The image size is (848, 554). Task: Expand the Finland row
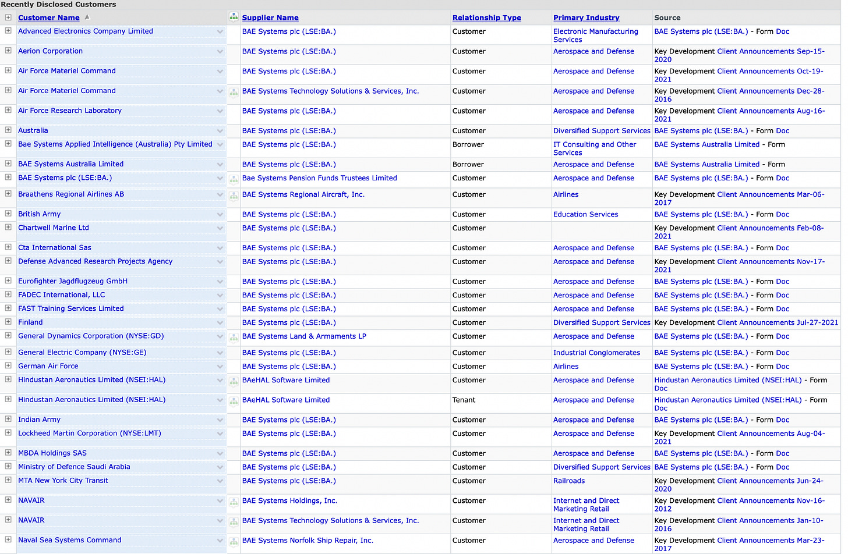8,321
